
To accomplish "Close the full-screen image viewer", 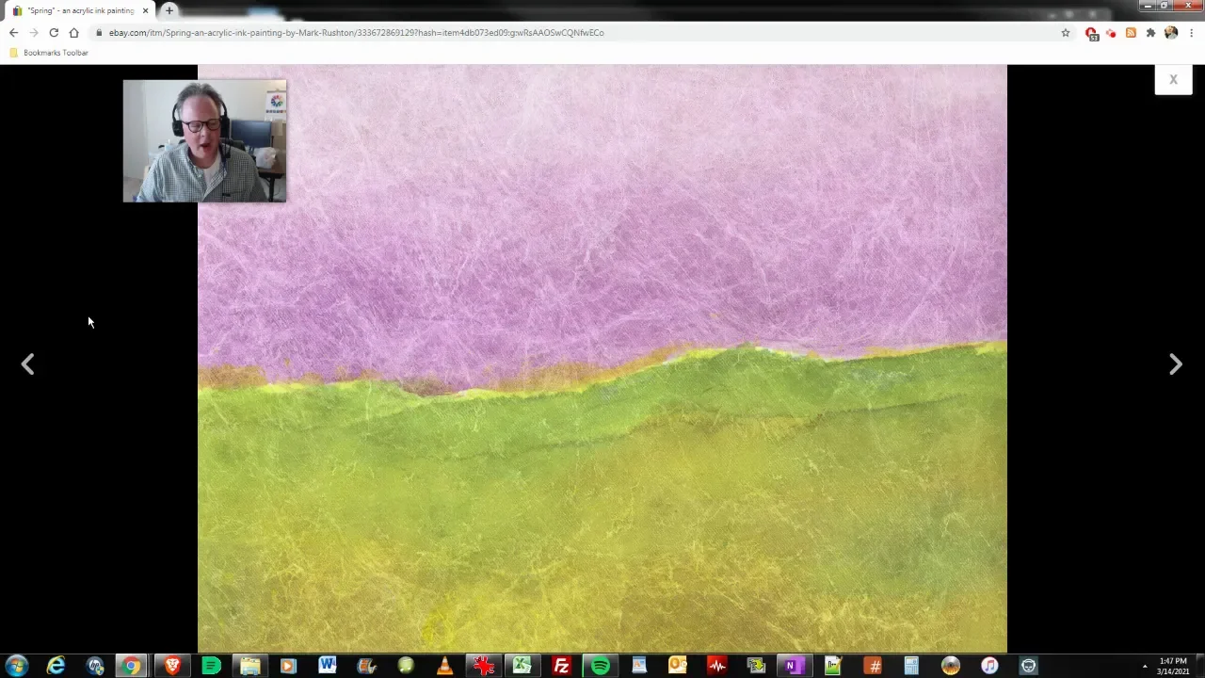I will 1173,80.
